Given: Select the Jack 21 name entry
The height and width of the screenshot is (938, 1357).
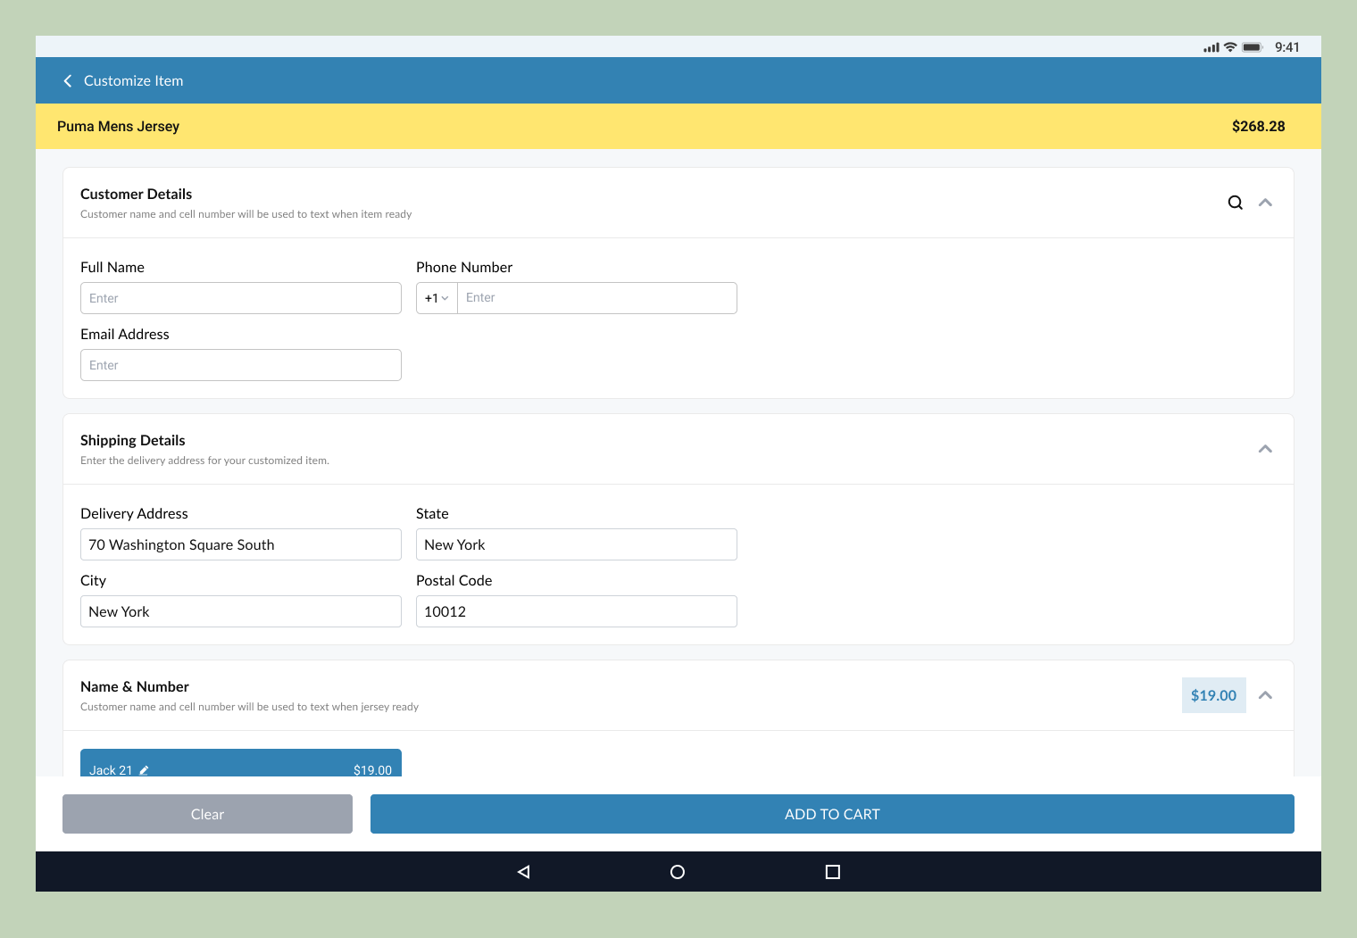Looking at the screenshot, I should coord(241,763).
